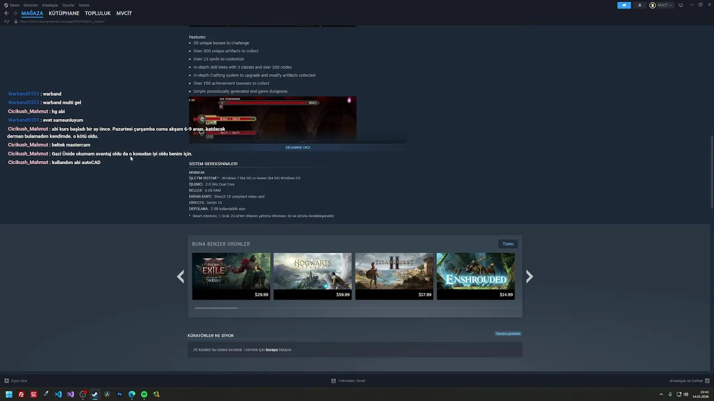This screenshot has height=401, width=714.
Task: Open the Görünüm menu
Action: pos(31,5)
